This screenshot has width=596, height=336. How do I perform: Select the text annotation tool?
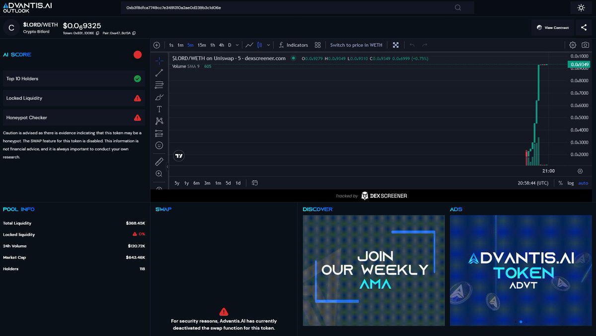(159, 109)
